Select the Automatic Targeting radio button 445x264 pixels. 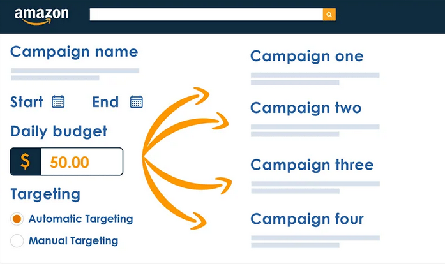tap(17, 219)
